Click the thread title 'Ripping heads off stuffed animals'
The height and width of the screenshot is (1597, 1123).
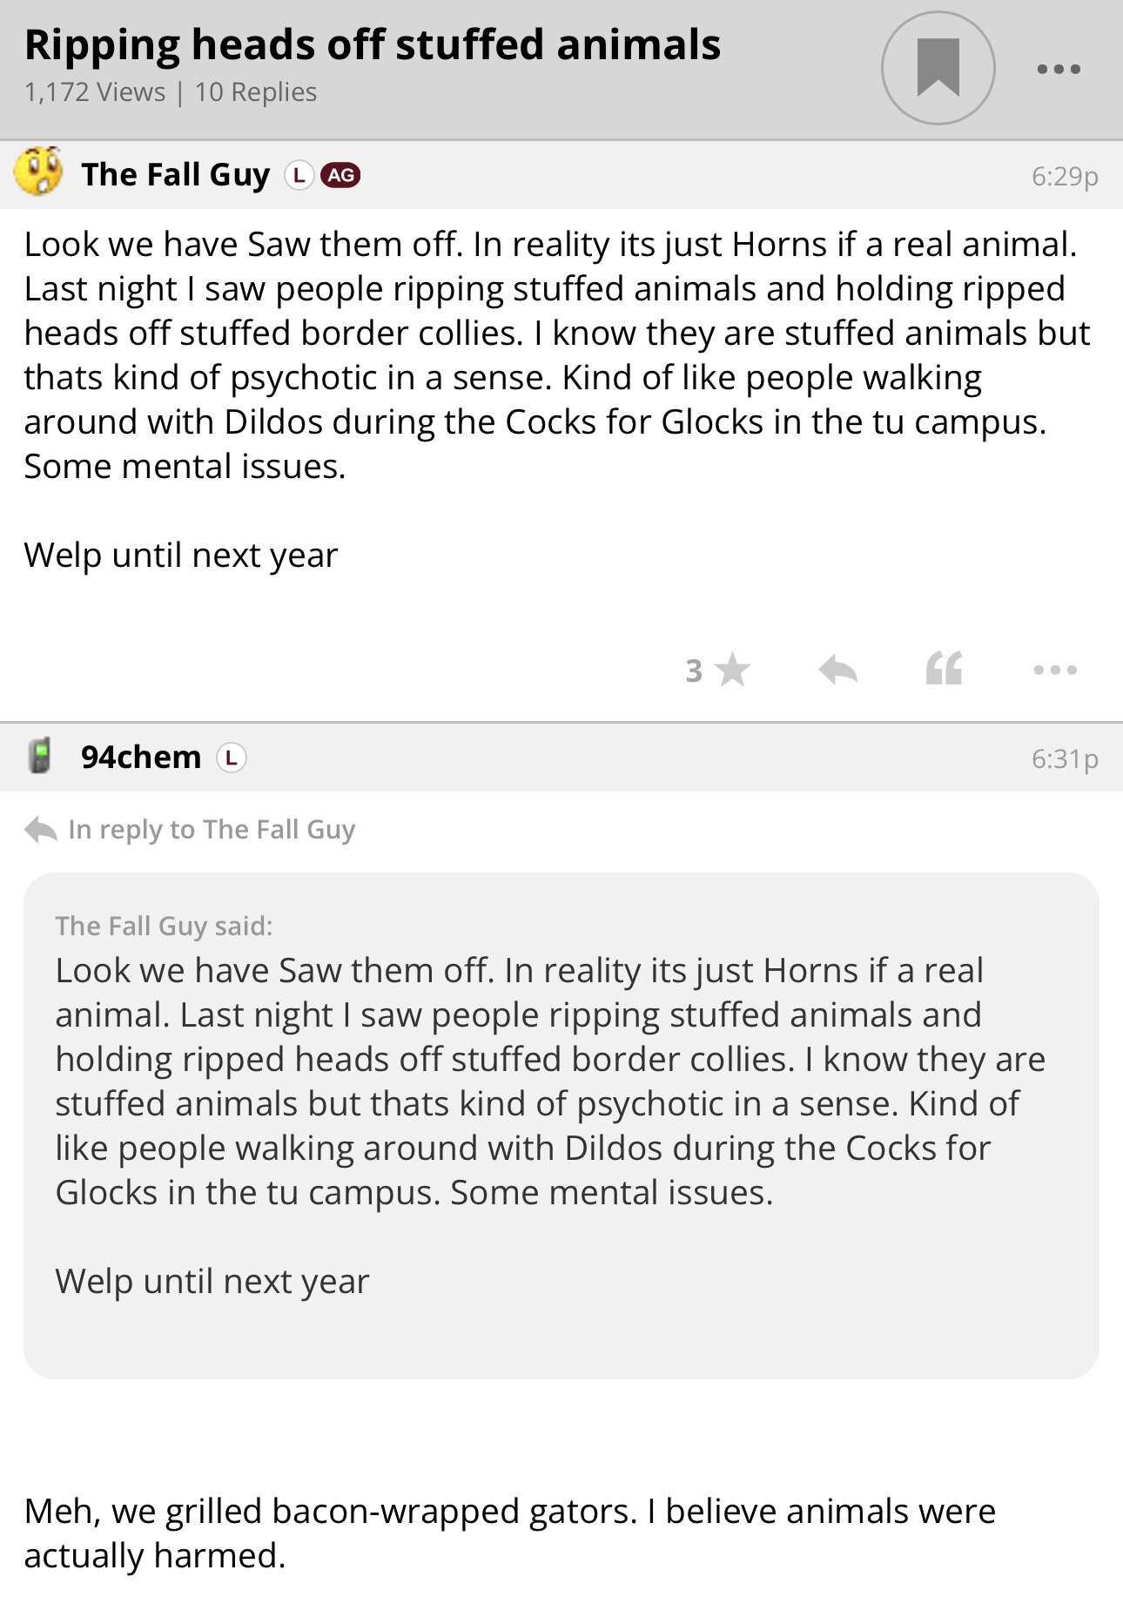click(x=373, y=45)
